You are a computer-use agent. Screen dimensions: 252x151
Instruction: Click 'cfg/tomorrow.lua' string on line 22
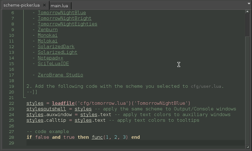103,103
